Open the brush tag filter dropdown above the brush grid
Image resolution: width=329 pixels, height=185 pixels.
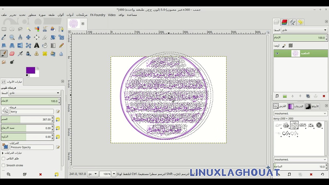pos(300,113)
